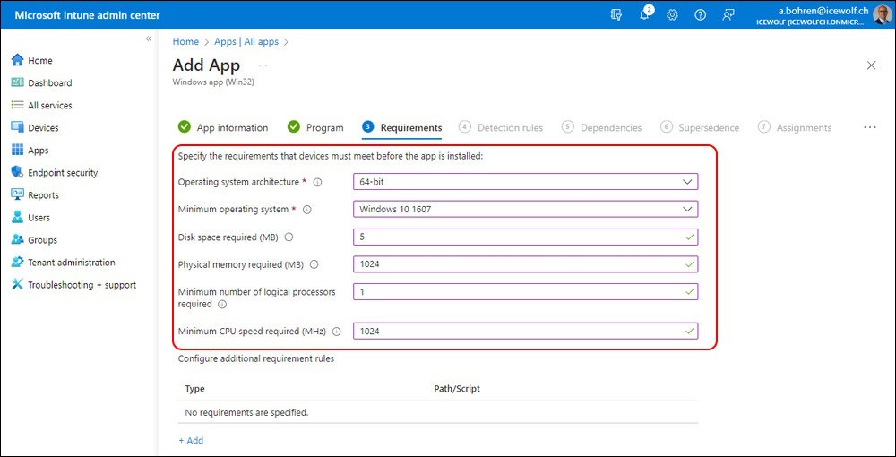Go to the App information step
The image size is (896, 457).
pos(223,127)
